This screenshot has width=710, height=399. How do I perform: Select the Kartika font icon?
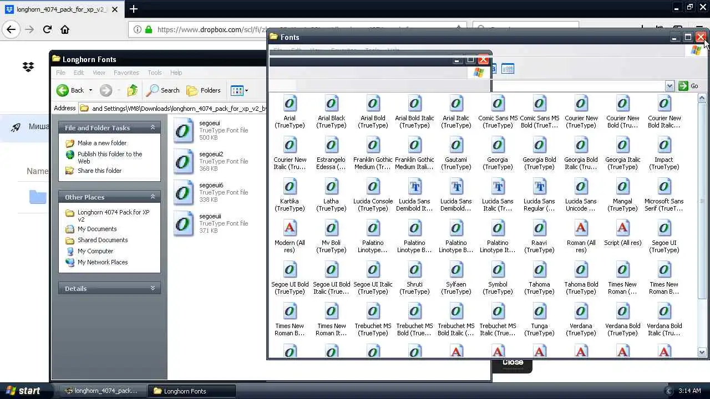tap(290, 187)
